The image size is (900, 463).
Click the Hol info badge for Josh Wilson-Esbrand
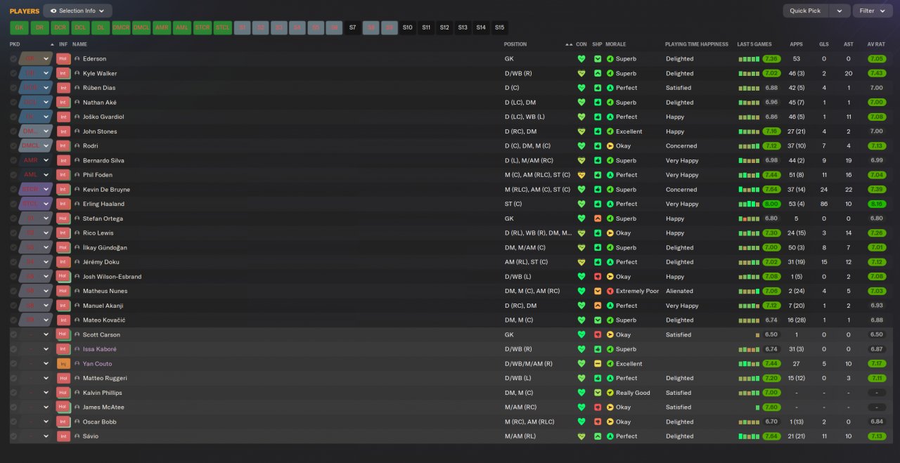tap(63, 277)
